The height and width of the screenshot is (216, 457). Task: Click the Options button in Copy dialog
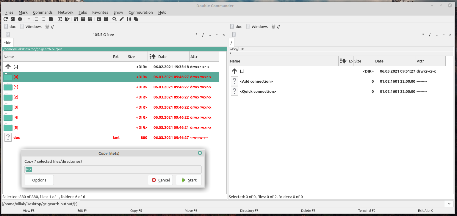39,180
